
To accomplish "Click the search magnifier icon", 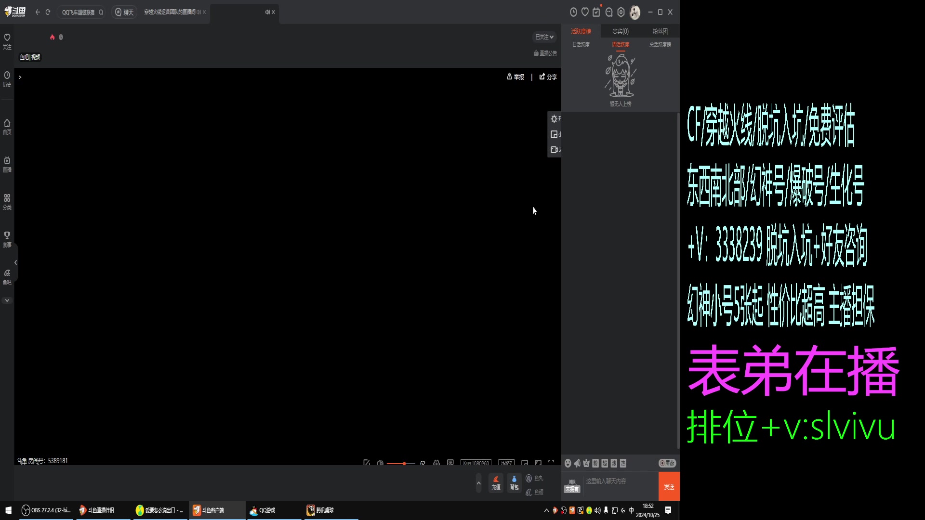I will [x=101, y=12].
